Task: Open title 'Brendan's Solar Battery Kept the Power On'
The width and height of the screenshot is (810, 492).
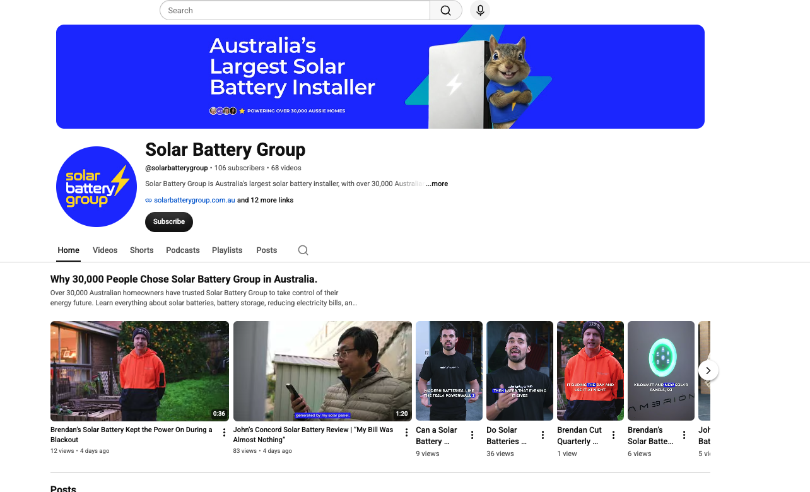Action: click(x=131, y=435)
